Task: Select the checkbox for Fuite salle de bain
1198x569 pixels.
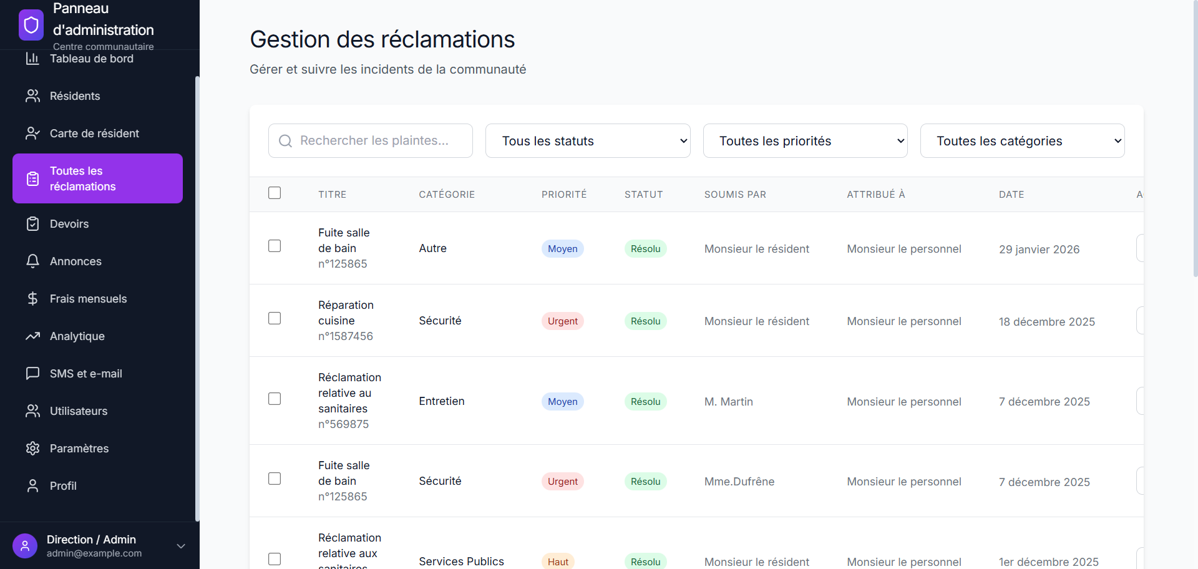Action: click(275, 245)
